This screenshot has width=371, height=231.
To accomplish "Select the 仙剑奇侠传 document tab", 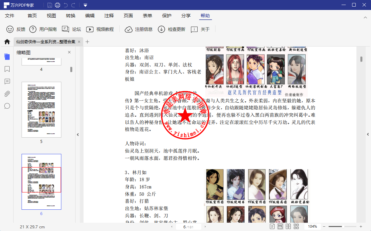I will [x=46, y=42].
